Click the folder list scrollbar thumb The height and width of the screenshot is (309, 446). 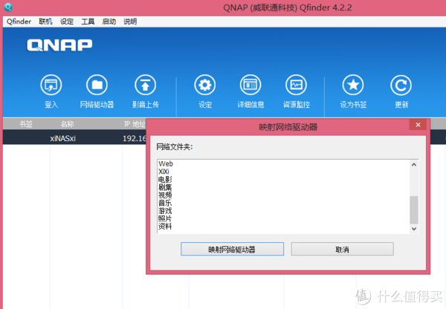(414, 209)
